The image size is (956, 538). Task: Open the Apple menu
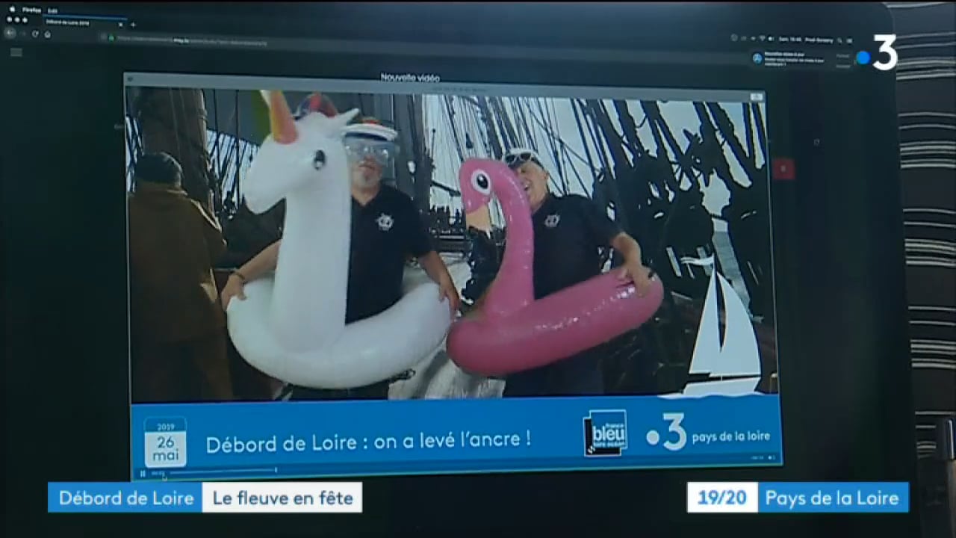(11, 10)
